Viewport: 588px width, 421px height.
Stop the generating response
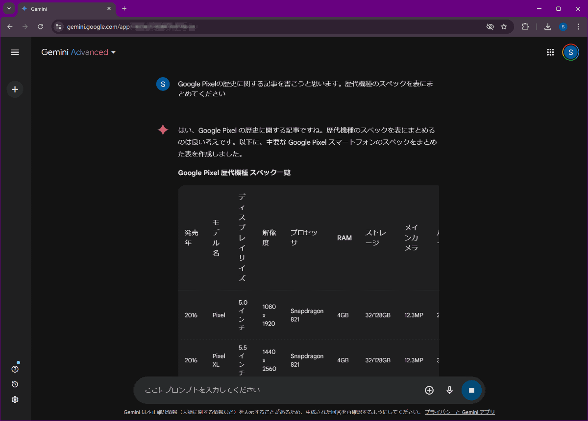(x=471, y=390)
